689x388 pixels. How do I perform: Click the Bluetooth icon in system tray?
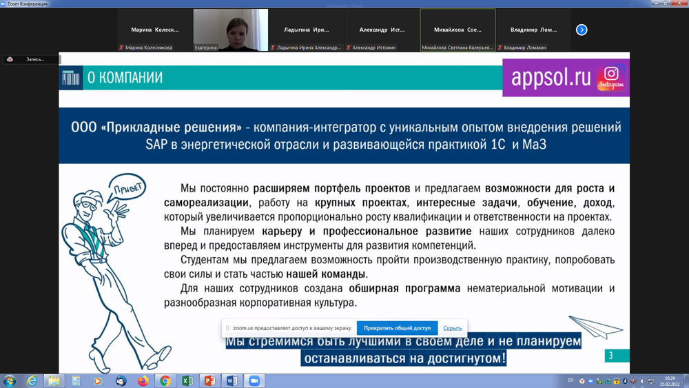tap(625, 381)
